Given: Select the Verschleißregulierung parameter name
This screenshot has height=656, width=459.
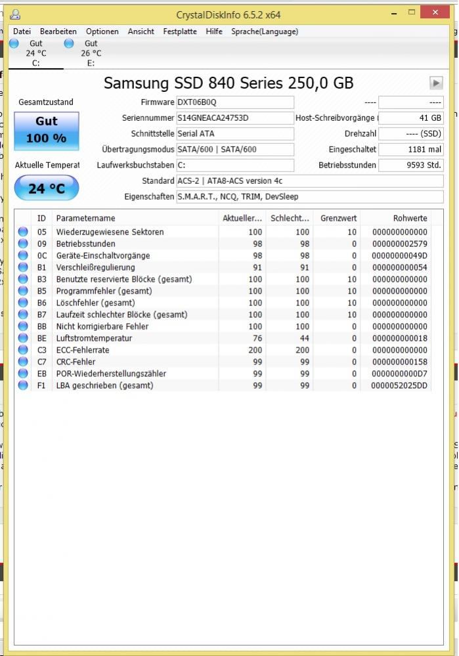Looking at the screenshot, I should (95, 267).
